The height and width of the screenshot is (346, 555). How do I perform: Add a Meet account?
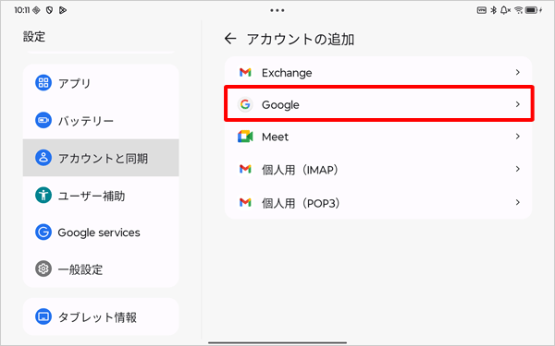click(378, 137)
